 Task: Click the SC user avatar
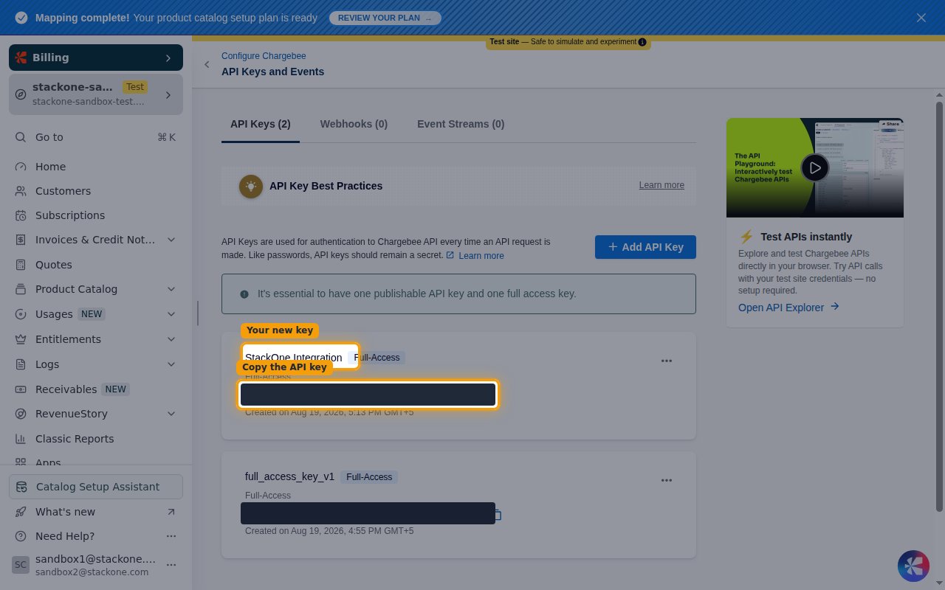coord(20,565)
